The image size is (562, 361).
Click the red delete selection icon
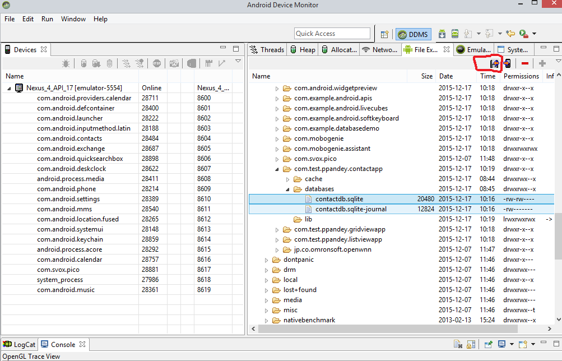coord(524,63)
